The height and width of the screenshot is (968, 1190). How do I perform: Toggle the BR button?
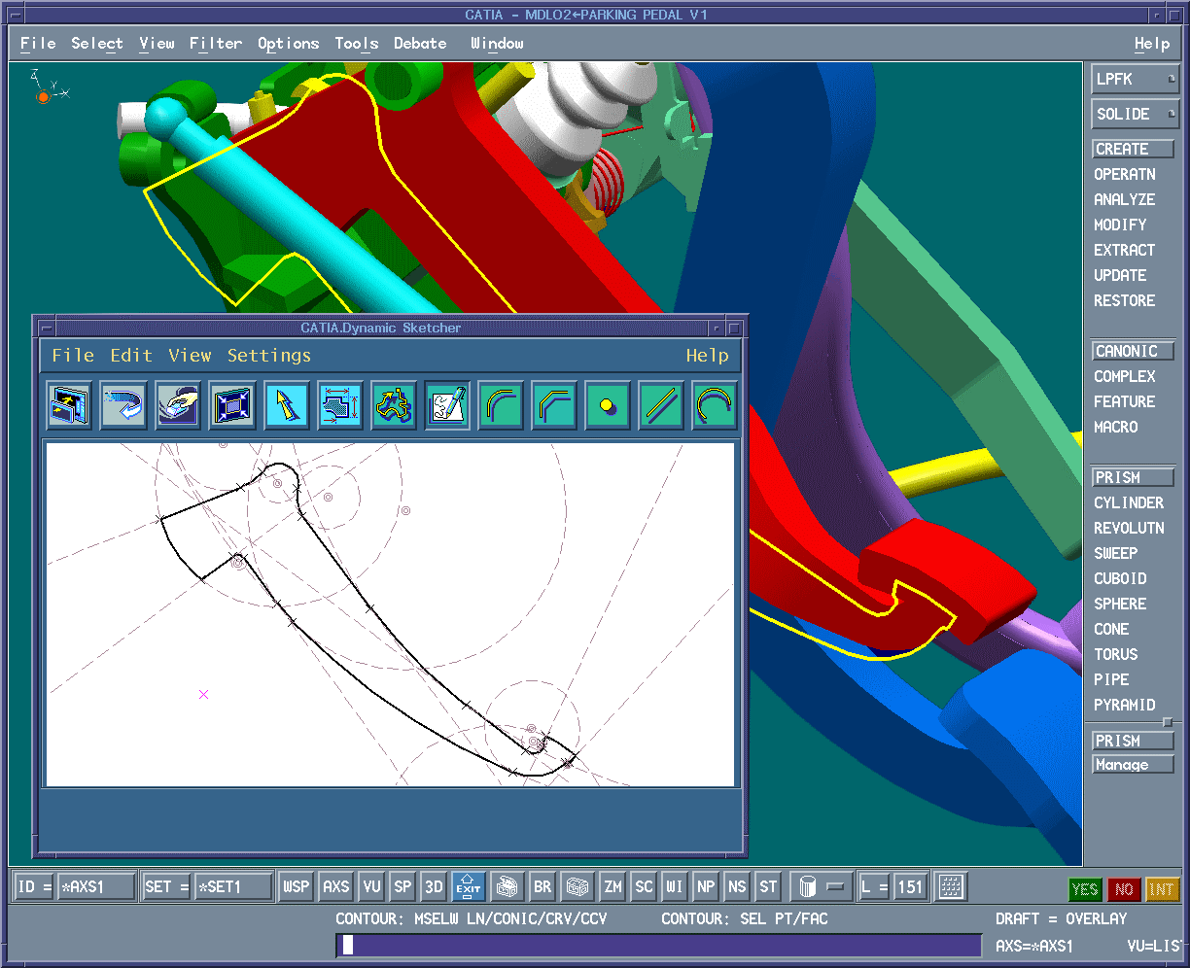coord(542,886)
